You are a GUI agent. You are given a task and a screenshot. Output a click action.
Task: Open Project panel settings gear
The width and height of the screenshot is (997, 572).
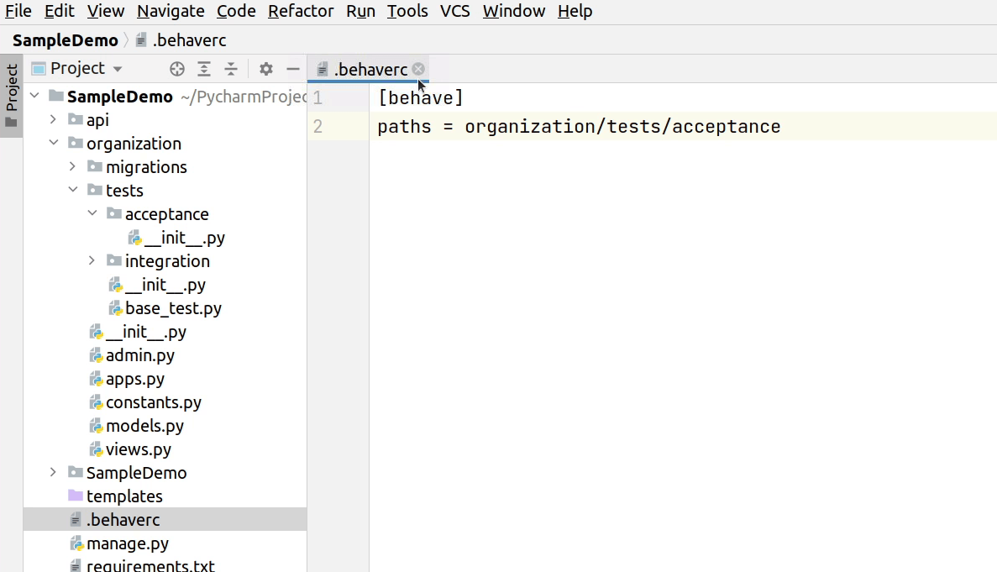tap(265, 69)
